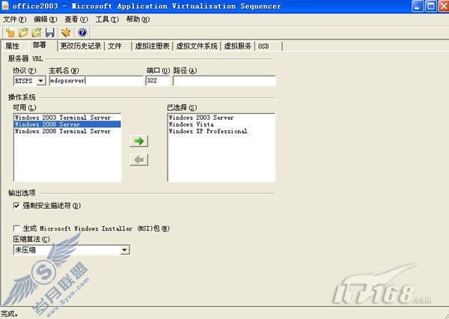Open the 编辑(E) menu

click(45, 19)
